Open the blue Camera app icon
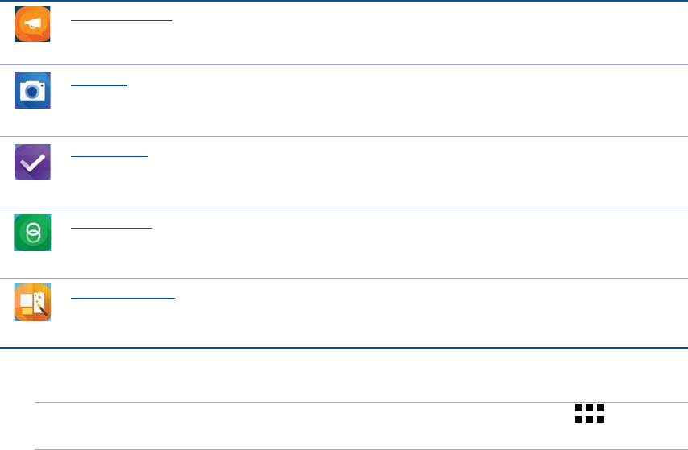 click(x=32, y=90)
